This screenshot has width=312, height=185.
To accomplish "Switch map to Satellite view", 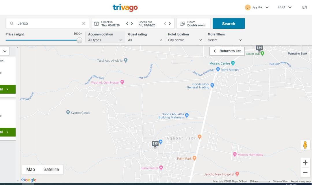I will click(x=51, y=169).
